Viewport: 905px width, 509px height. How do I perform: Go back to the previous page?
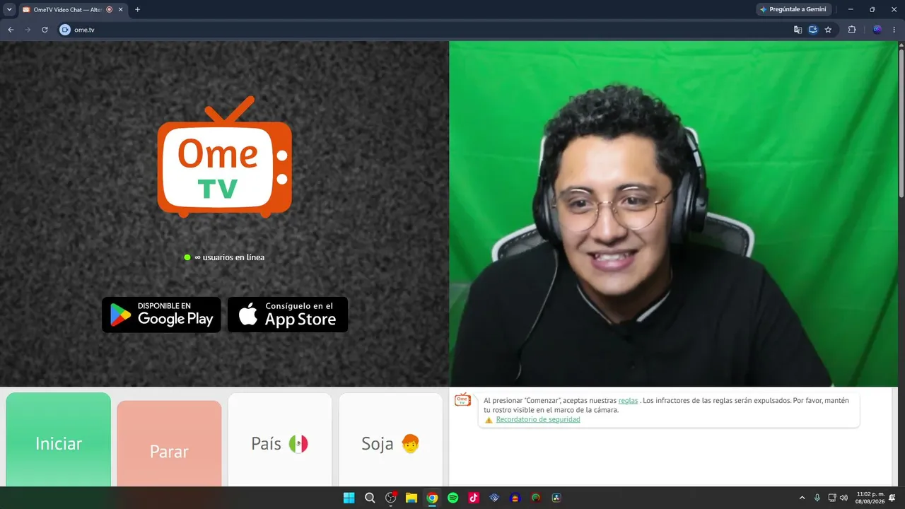tap(11, 30)
